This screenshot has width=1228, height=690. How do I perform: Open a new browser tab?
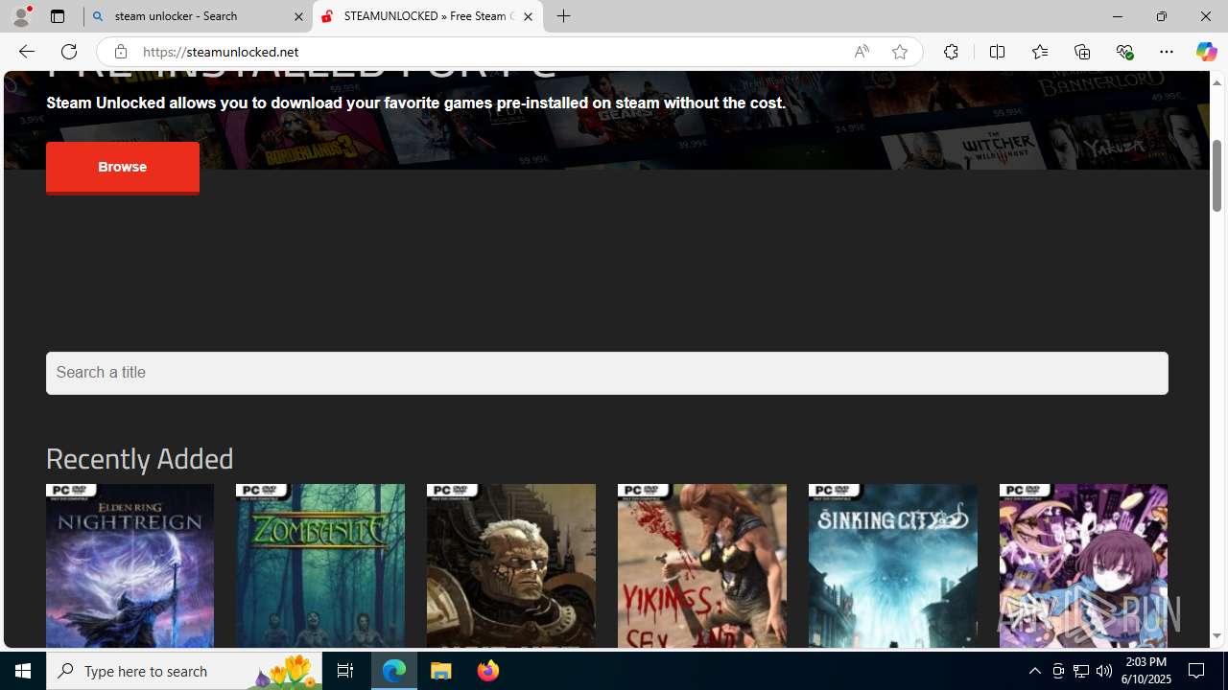click(x=564, y=16)
